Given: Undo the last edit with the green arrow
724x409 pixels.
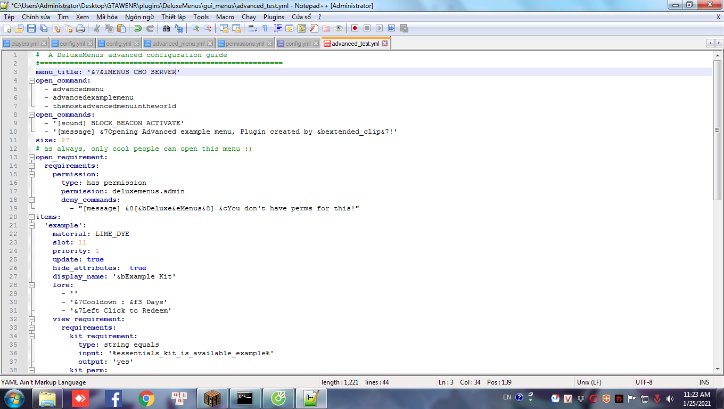Looking at the screenshot, I should point(138,28).
